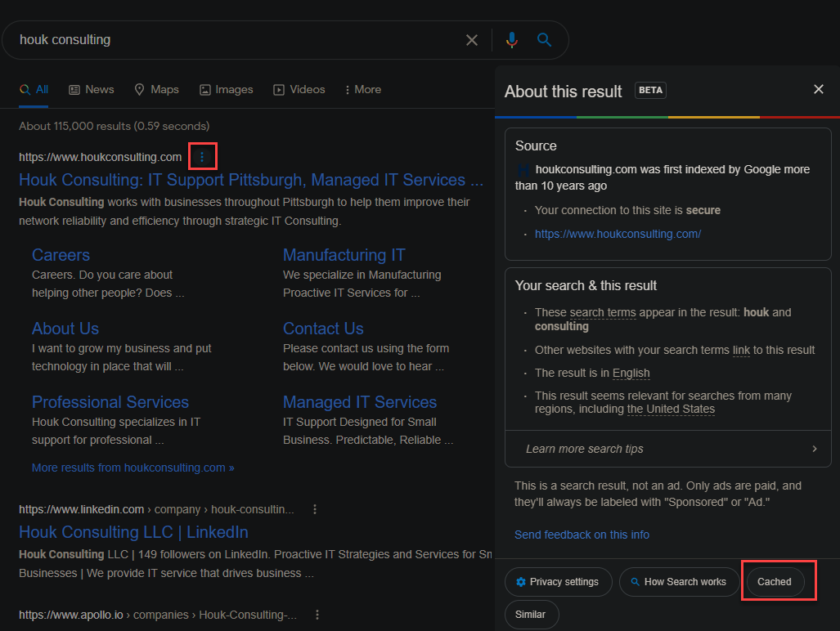
Task: Open the Managed IT Services sitelink
Action: (x=359, y=402)
